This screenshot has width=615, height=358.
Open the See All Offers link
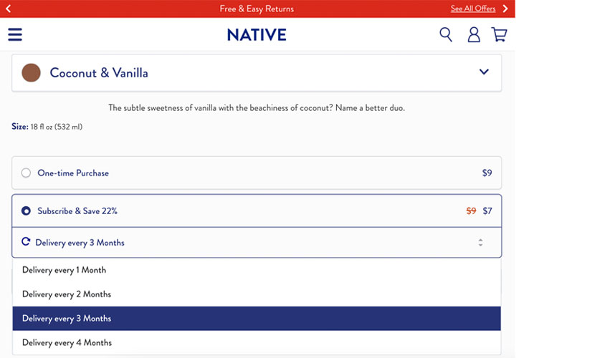point(473,9)
